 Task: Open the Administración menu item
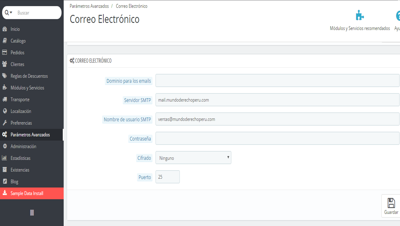[x=23, y=146]
